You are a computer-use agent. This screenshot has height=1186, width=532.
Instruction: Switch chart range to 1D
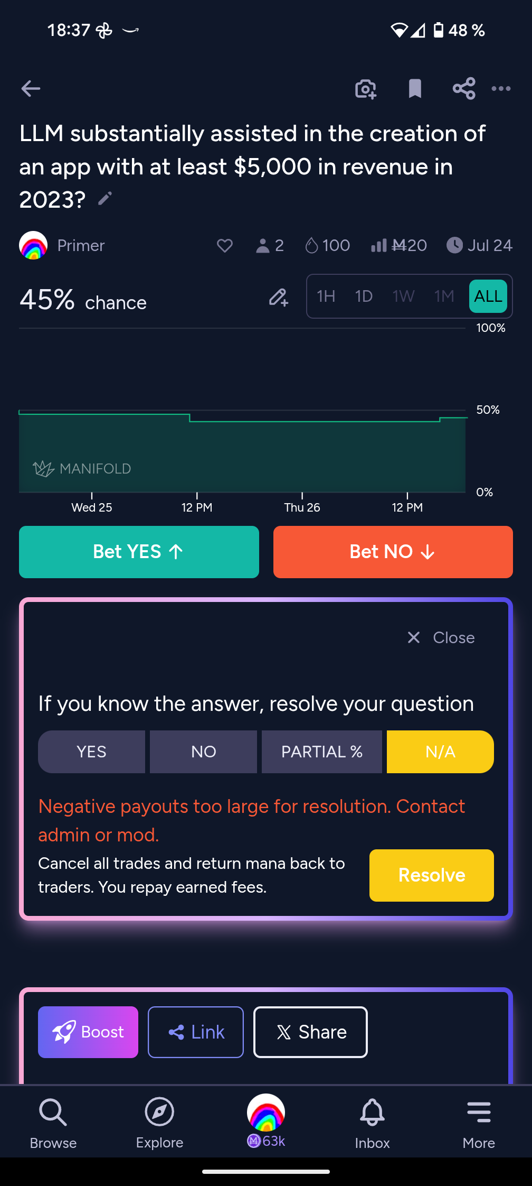pyautogui.click(x=364, y=296)
